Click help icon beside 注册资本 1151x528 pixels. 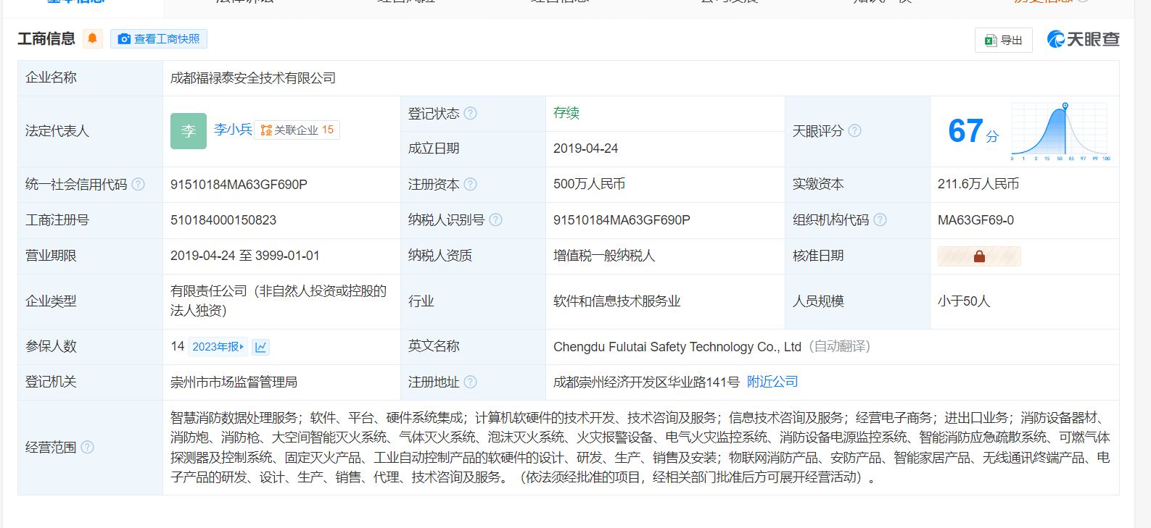(471, 185)
